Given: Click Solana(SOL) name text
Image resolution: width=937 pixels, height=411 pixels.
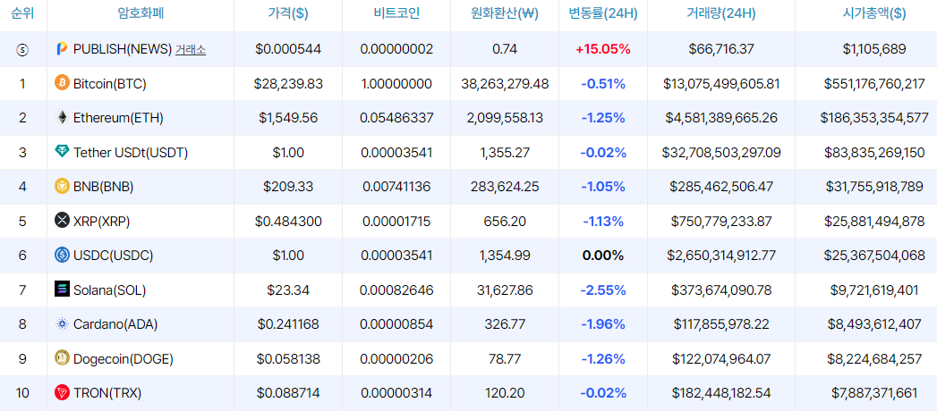Looking at the screenshot, I should click(109, 289).
